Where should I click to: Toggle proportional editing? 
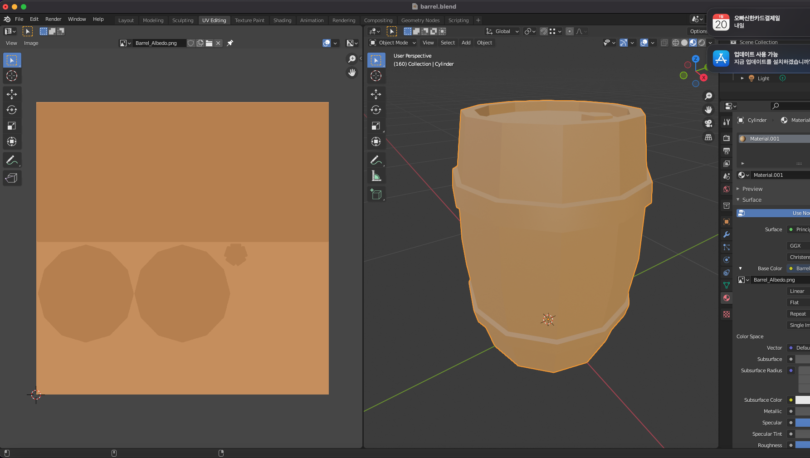(x=570, y=31)
